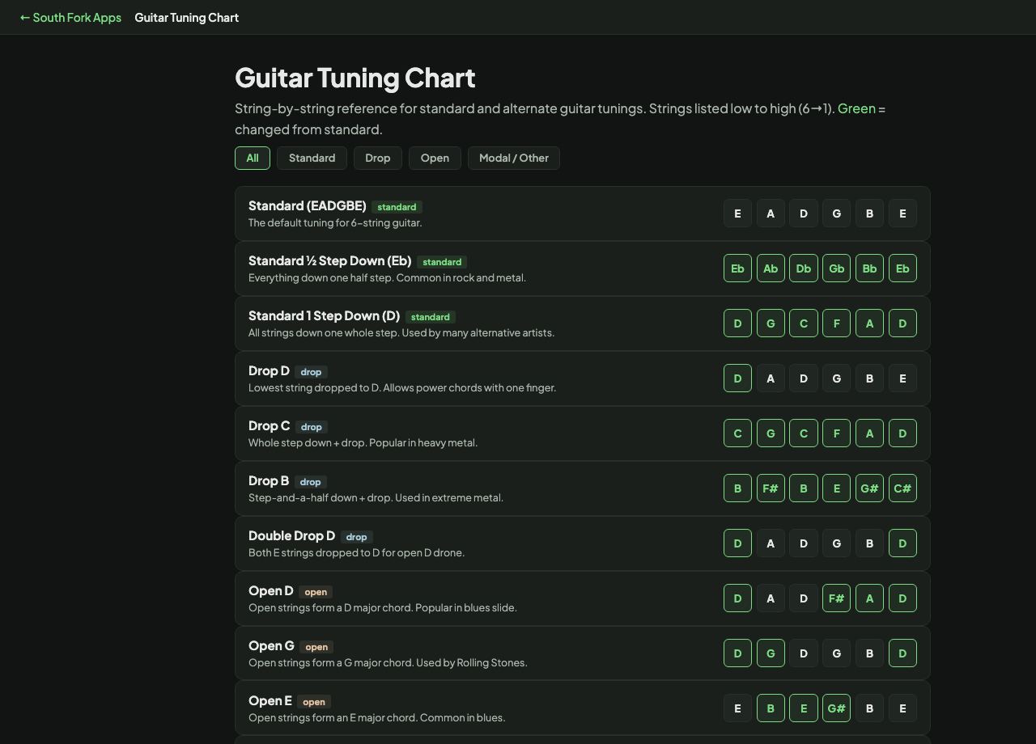1036x744 pixels.
Task: Click the Drop B tuning title
Action: [x=269, y=480]
